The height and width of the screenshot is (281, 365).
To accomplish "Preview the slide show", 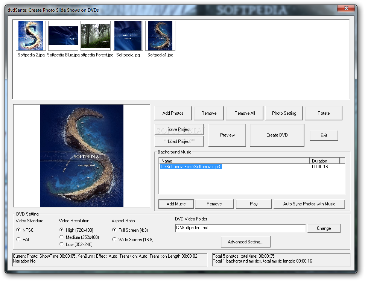I will [x=227, y=135].
